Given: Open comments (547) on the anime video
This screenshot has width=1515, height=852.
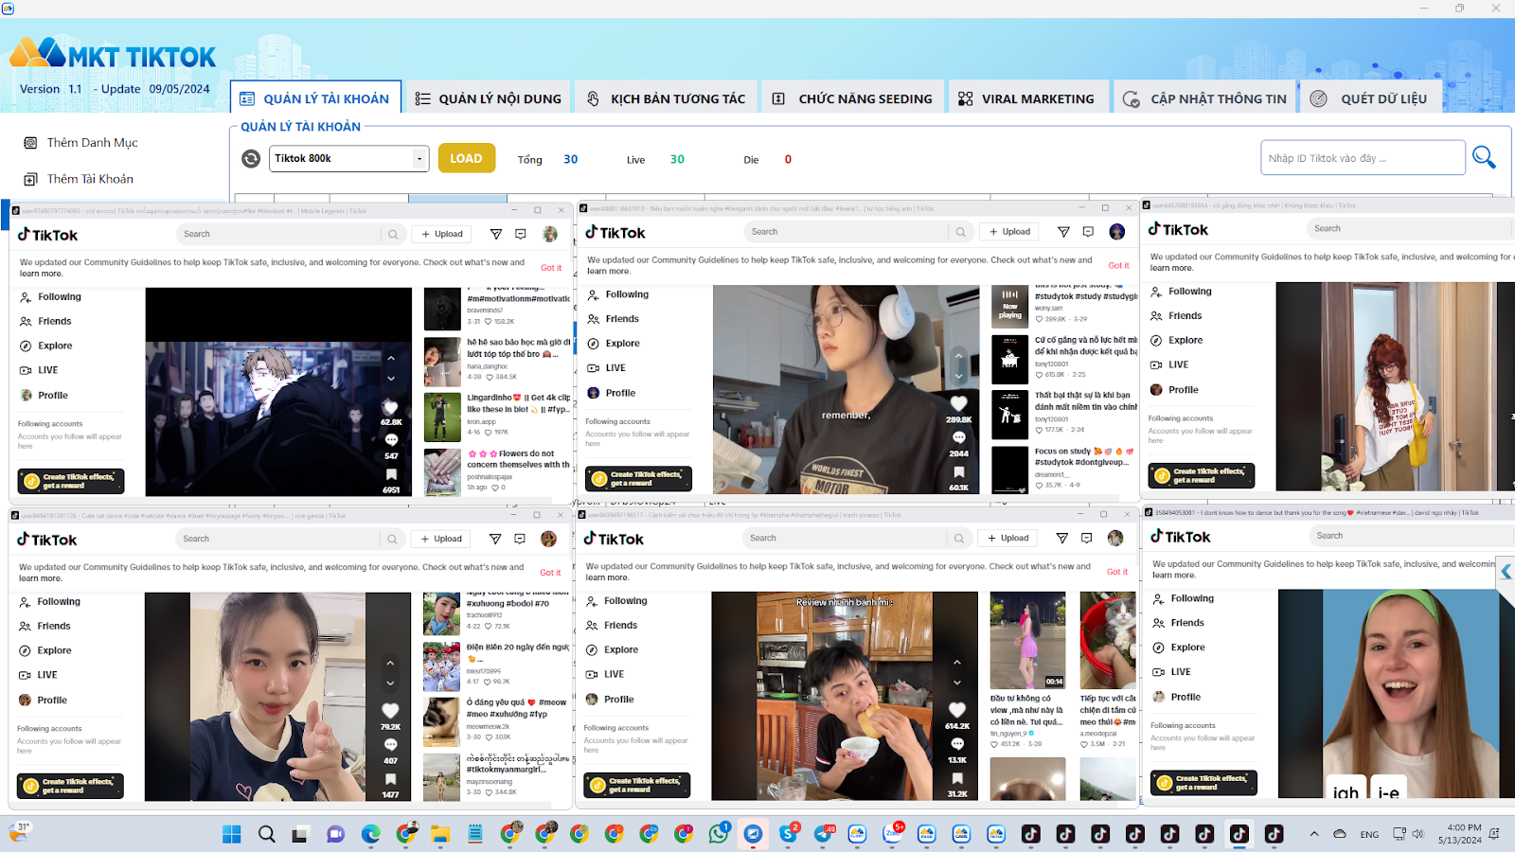Looking at the screenshot, I should click(x=391, y=440).
